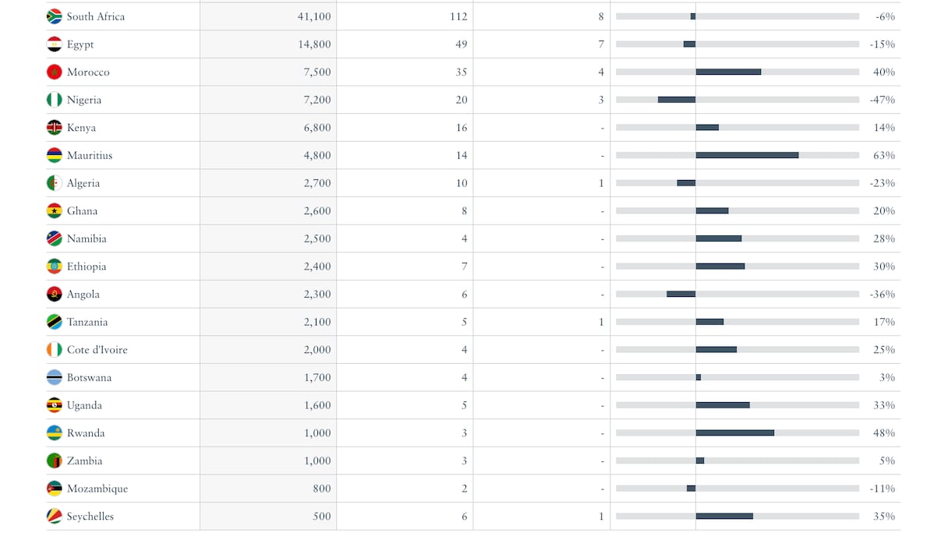Click the Nigeria flag icon

tap(54, 100)
